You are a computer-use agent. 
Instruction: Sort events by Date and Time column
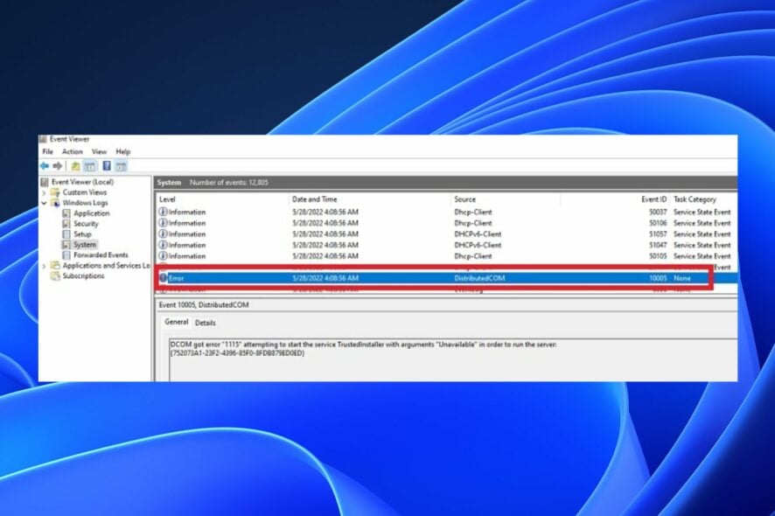pyautogui.click(x=314, y=199)
